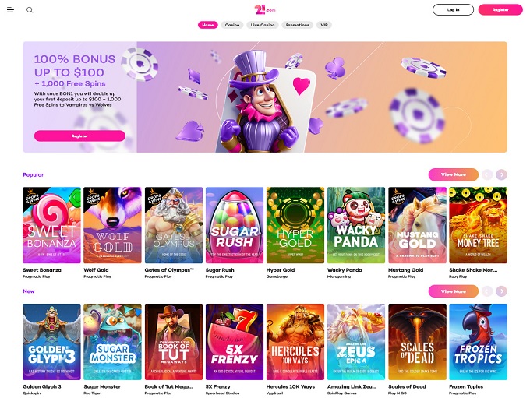Show next Popular games with right arrow
This screenshot has height=398, width=530.
[501, 174]
